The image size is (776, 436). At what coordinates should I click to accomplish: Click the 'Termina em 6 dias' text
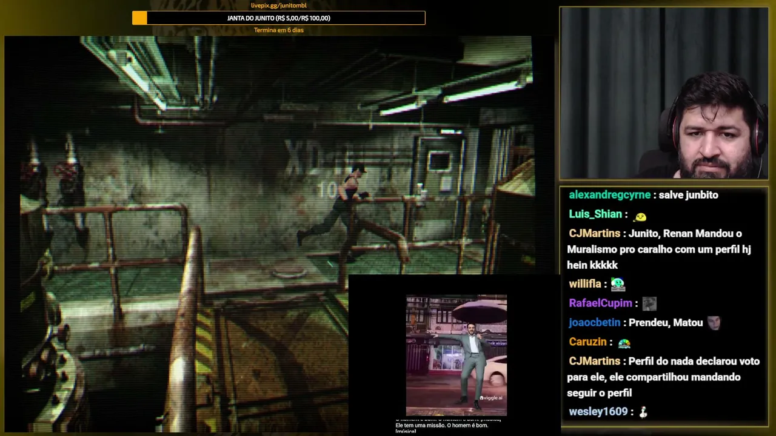coord(279,30)
